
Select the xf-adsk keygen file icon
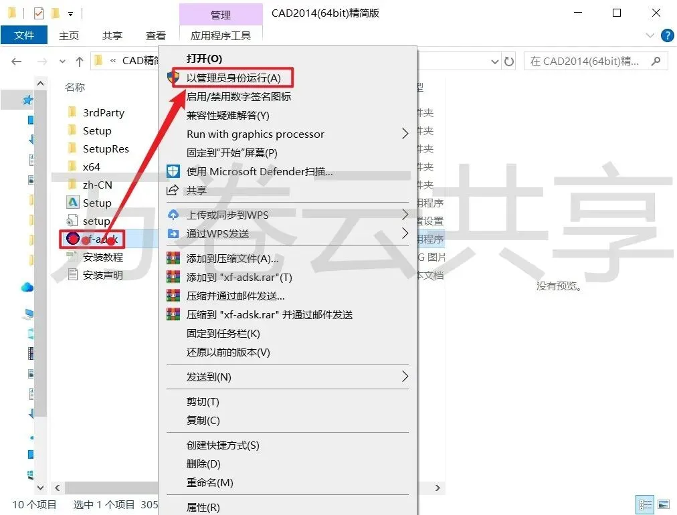coord(73,239)
